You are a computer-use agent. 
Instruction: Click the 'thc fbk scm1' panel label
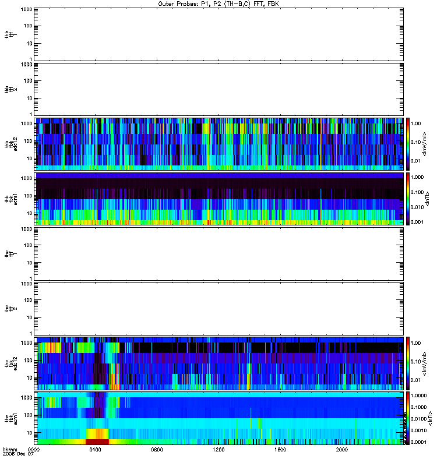click(x=11, y=418)
